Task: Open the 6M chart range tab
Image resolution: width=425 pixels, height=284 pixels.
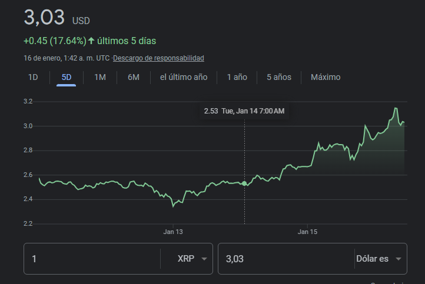Action: coord(134,77)
